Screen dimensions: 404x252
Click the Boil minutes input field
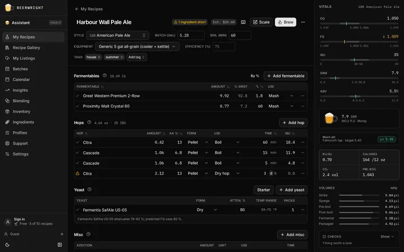pyautogui.click(x=240, y=35)
